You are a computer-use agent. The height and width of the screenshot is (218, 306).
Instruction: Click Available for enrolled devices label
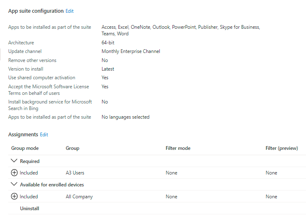pos(52,185)
